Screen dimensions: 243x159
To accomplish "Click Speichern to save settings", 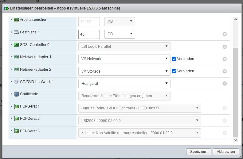I will tap(199, 151).
